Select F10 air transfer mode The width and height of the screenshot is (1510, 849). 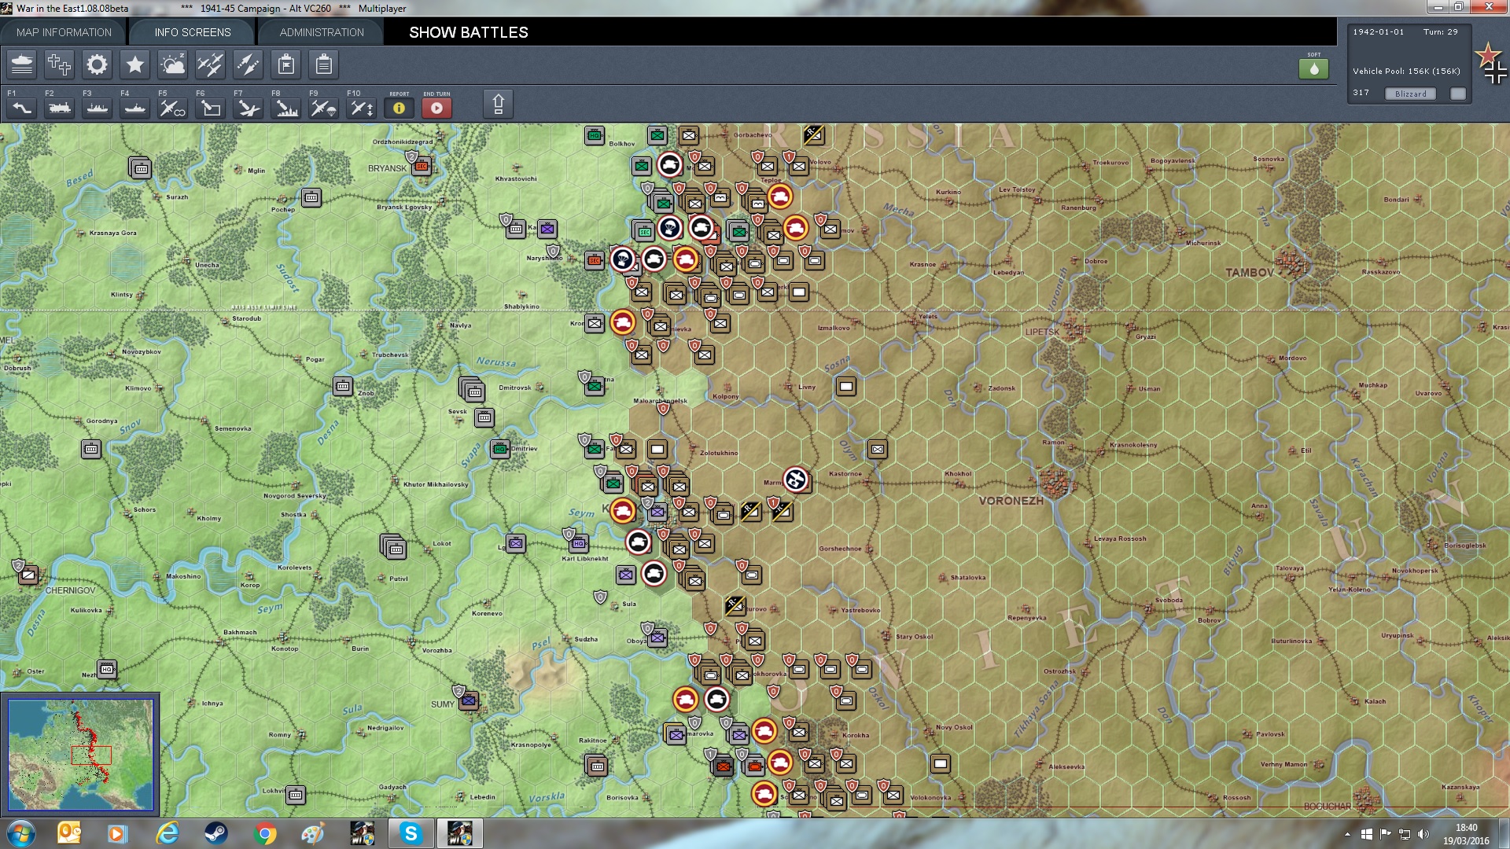pyautogui.click(x=361, y=108)
